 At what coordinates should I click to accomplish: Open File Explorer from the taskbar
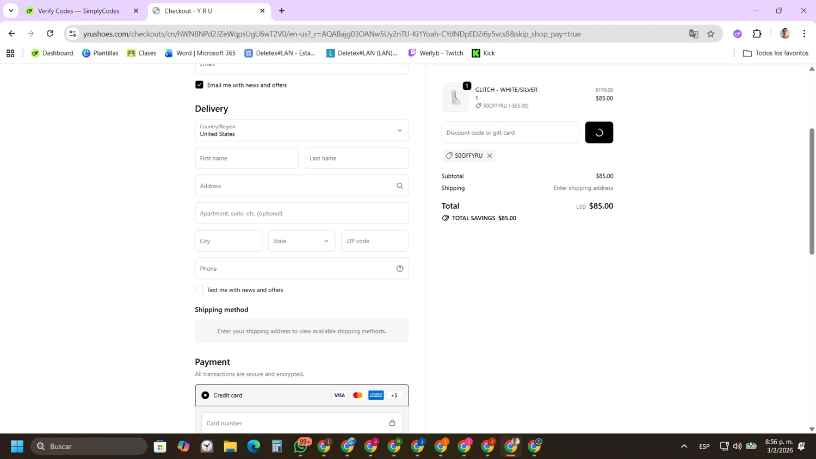coord(230,446)
